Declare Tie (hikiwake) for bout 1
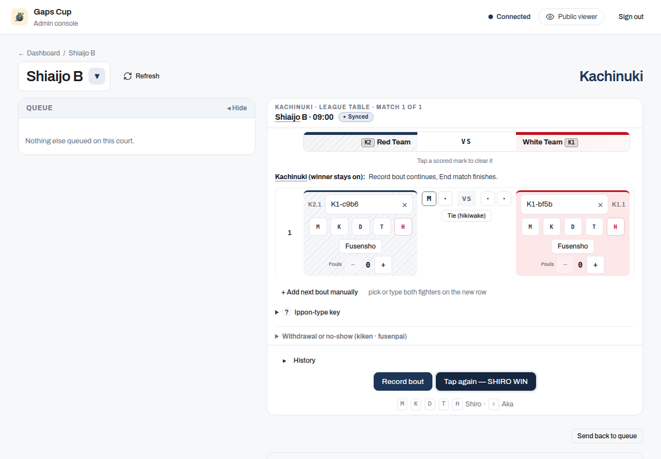 (466, 216)
